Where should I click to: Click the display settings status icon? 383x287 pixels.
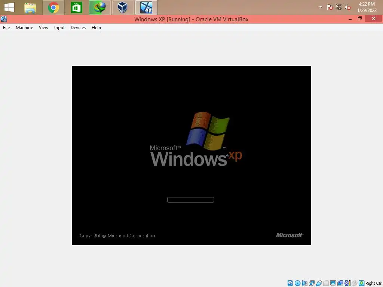point(333,283)
